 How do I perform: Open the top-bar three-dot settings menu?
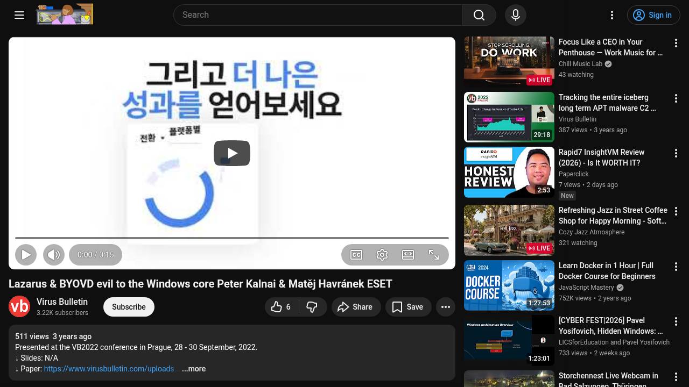point(612,15)
